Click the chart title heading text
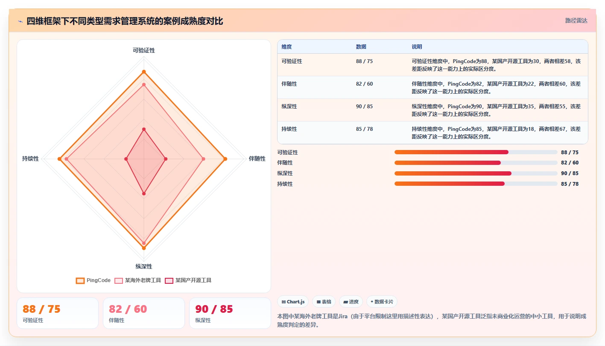Viewport: 605px width, 346px height. (125, 21)
